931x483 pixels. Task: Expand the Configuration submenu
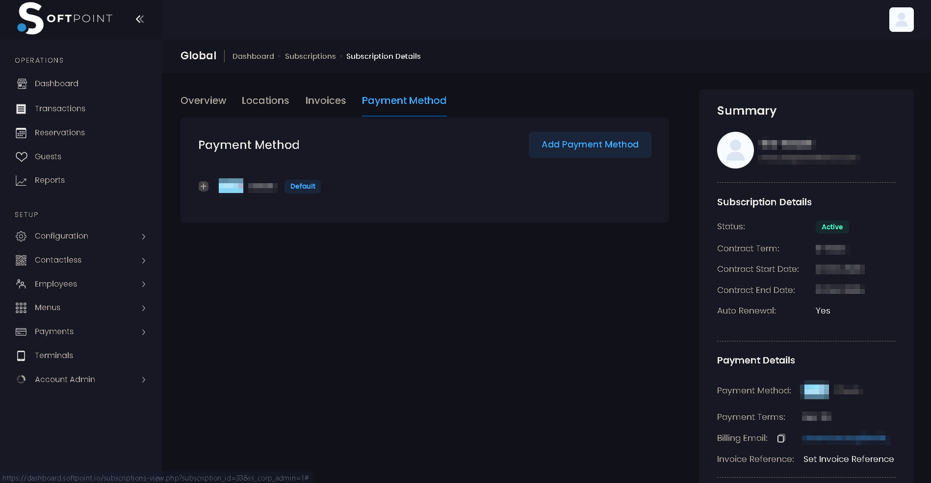point(144,237)
